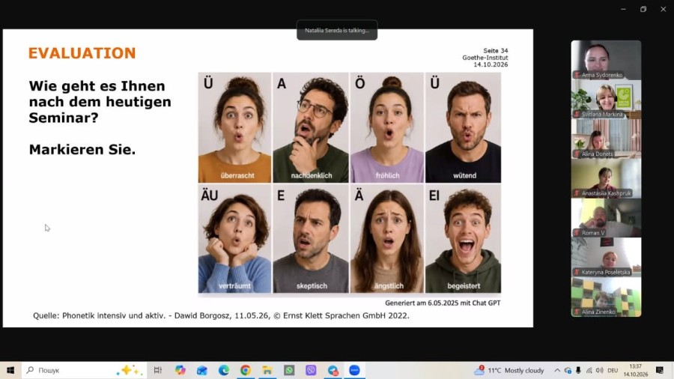
Task: Open the volume speaker tray icon
Action: [x=600, y=370]
